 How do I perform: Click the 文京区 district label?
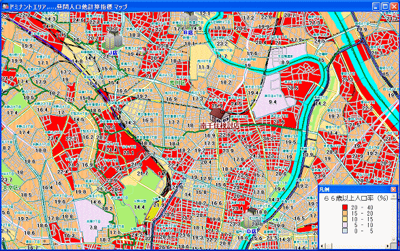click(x=11, y=187)
